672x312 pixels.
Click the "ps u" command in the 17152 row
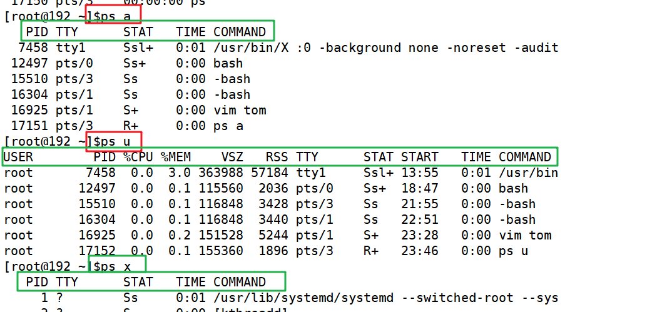click(x=514, y=251)
